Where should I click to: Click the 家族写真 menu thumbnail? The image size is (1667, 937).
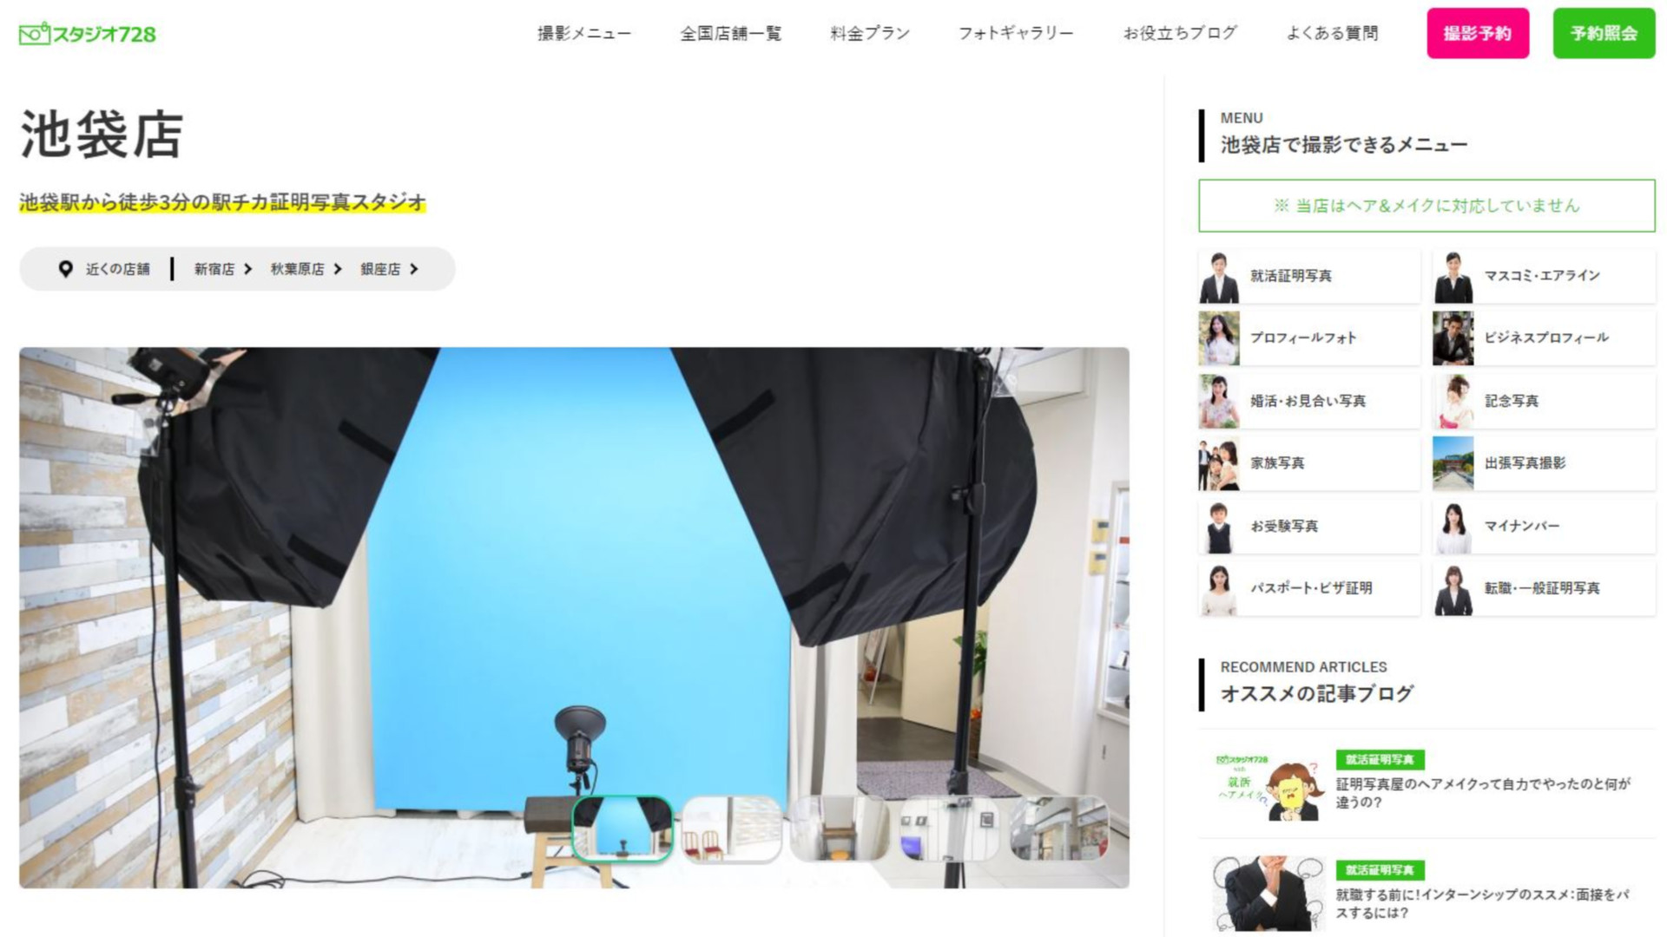[x=1219, y=463]
